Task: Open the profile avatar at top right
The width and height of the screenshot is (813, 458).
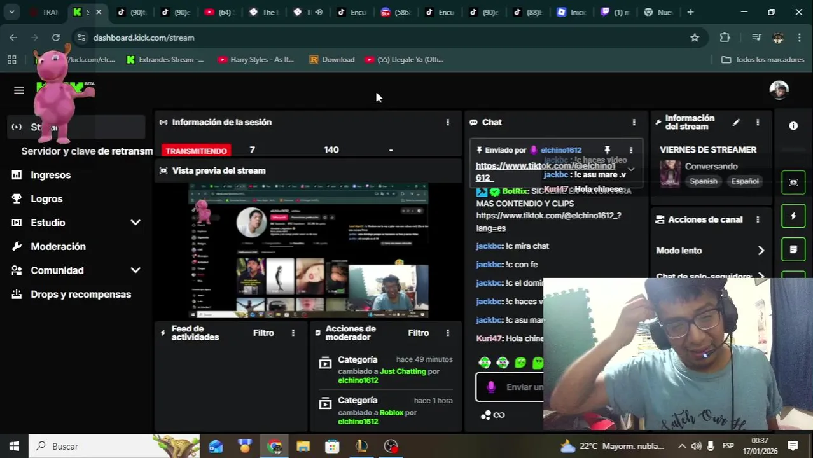Action: click(779, 90)
